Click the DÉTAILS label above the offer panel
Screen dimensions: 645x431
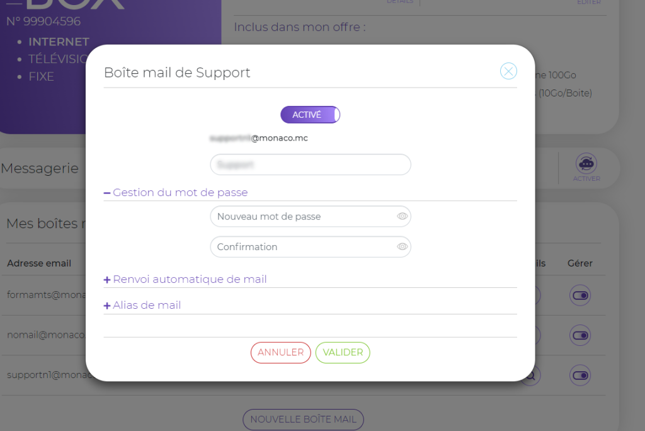(399, 2)
